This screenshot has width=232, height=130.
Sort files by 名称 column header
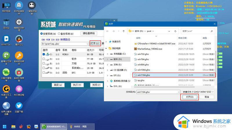point(138,38)
